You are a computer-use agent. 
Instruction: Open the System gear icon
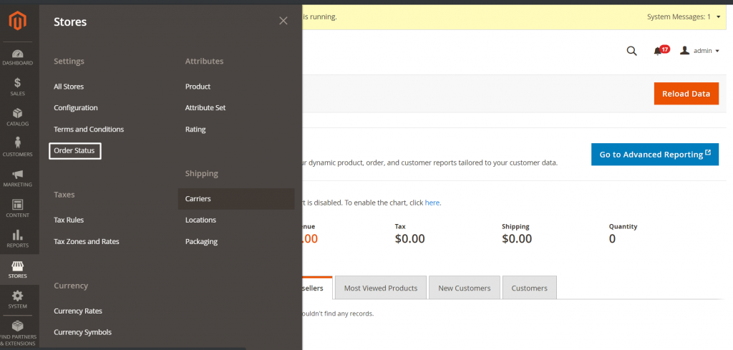(18, 299)
